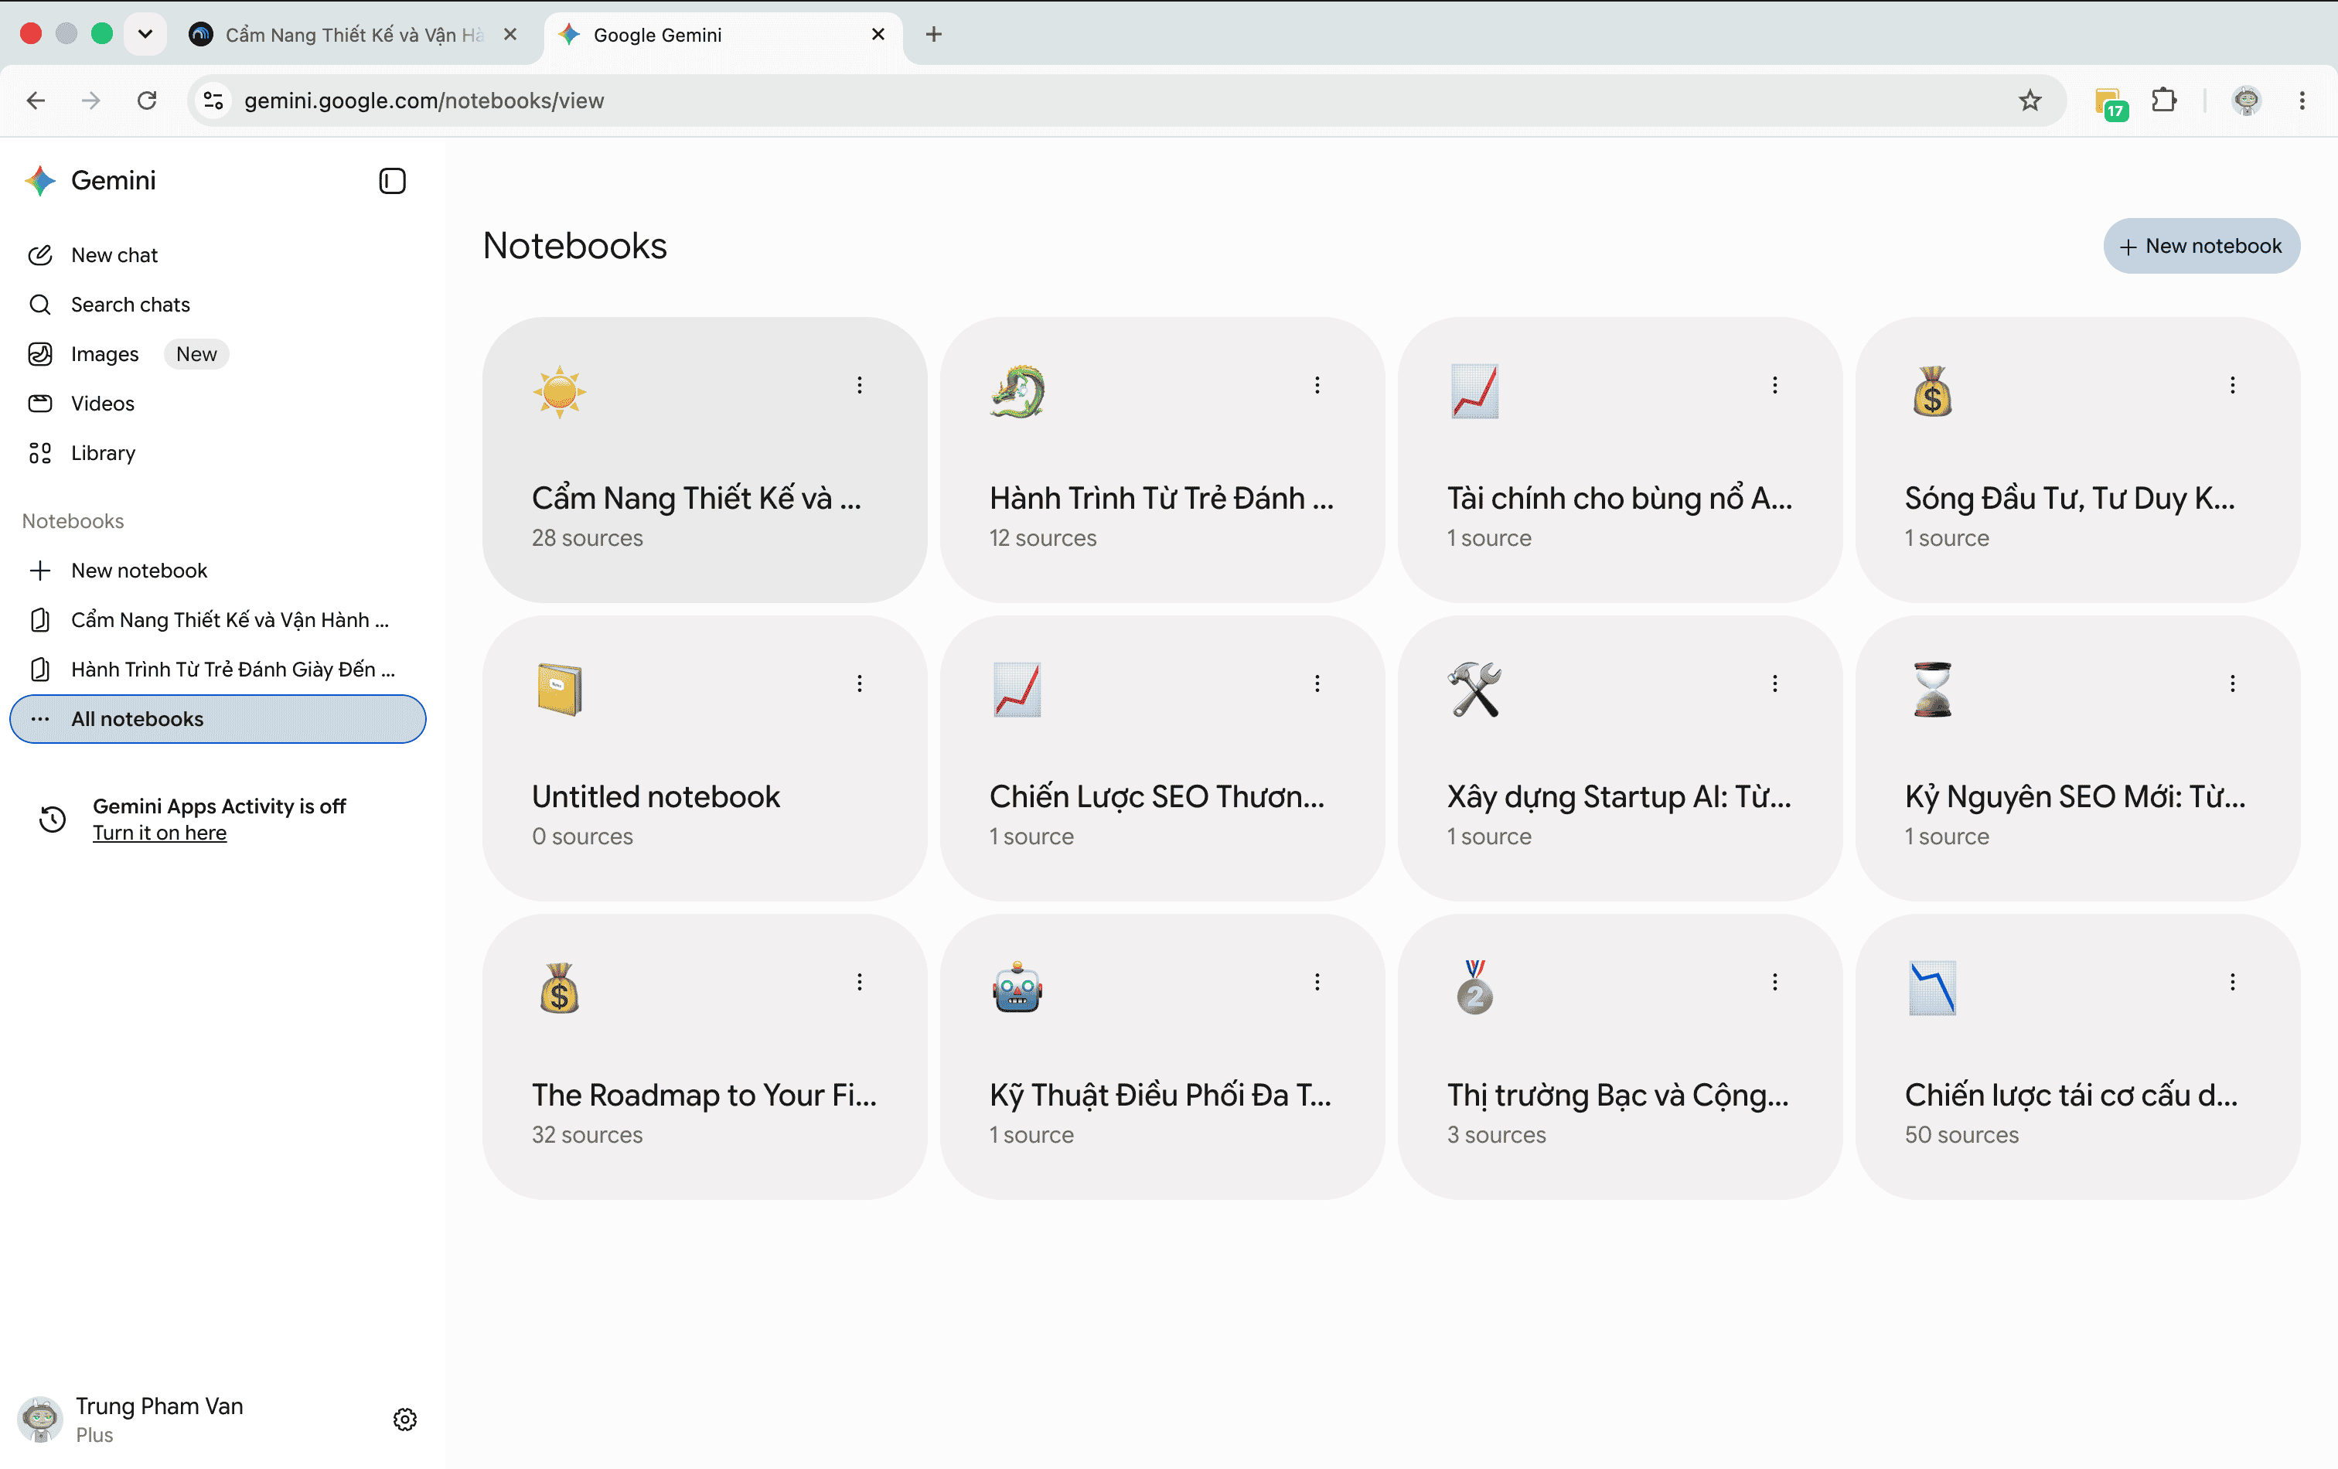
Task: Click the hourglass icon on Kỷ Nguyên SEO card
Action: pos(1932,690)
